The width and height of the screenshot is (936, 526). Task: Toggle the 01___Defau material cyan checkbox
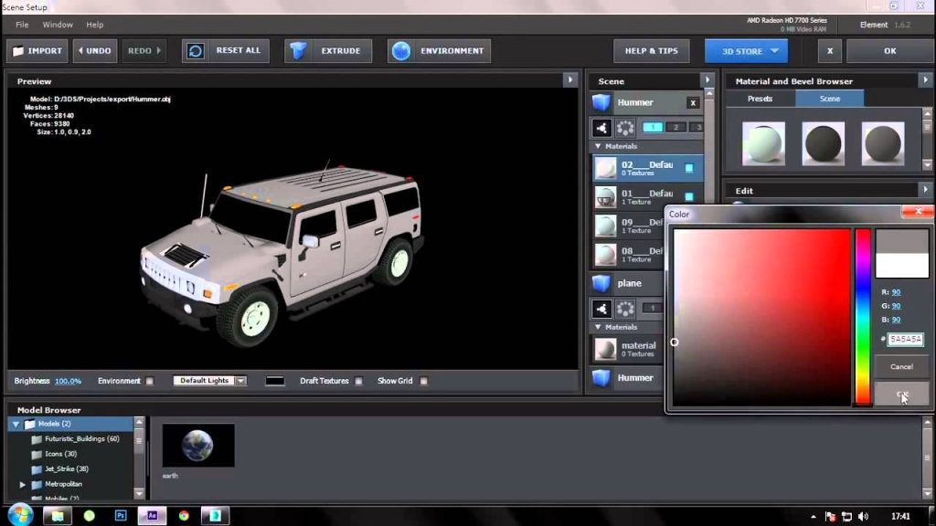pos(689,196)
